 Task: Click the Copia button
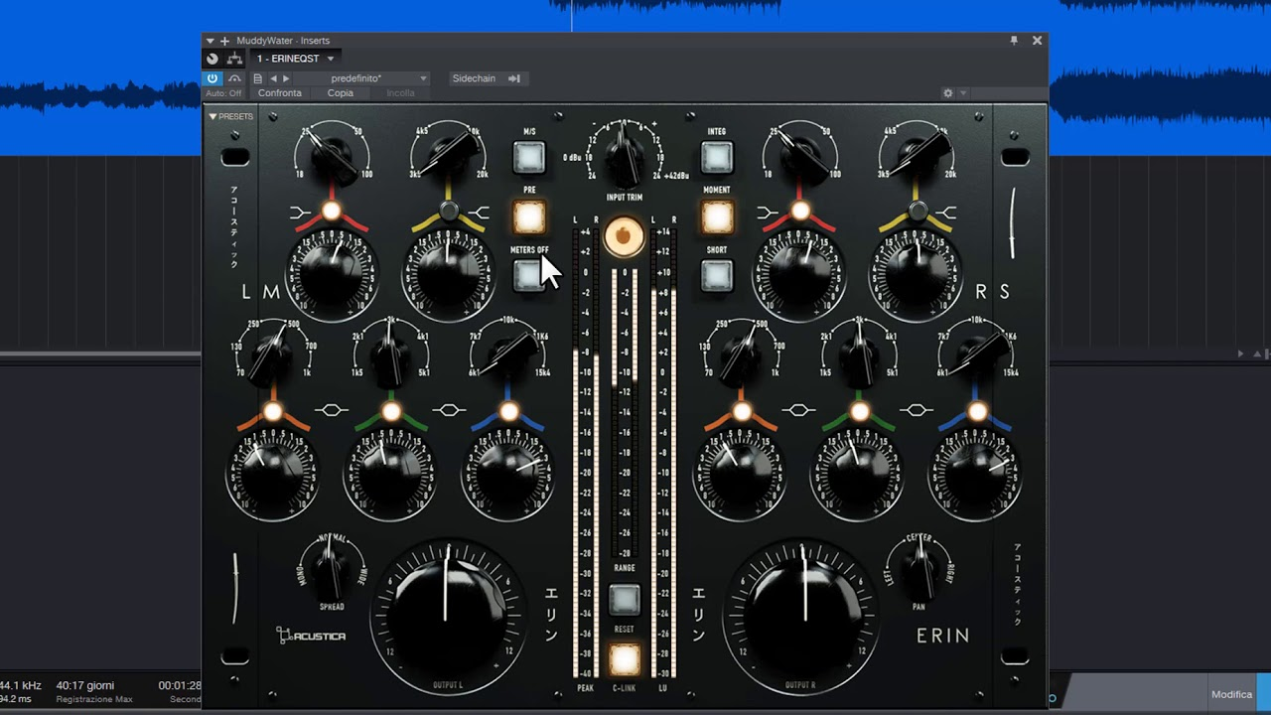pyautogui.click(x=341, y=93)
